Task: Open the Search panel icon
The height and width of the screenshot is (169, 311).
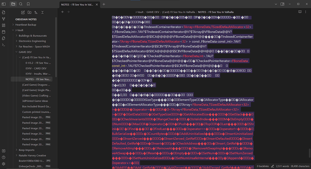Action: click(x=21, y=4)
